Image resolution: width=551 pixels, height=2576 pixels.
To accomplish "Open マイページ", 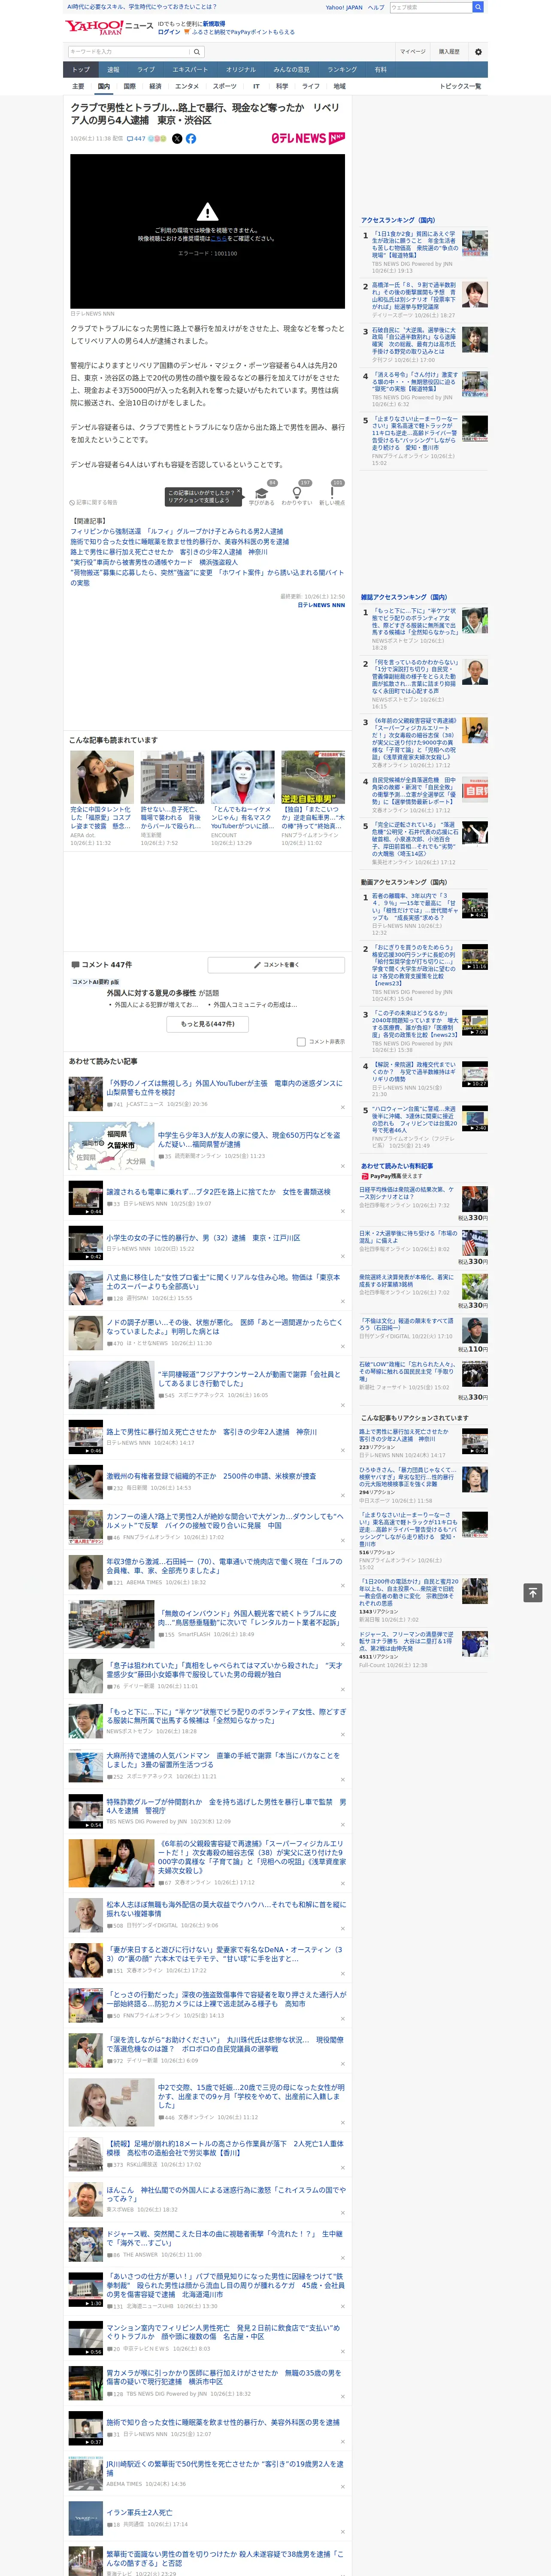I will (413, 52).
